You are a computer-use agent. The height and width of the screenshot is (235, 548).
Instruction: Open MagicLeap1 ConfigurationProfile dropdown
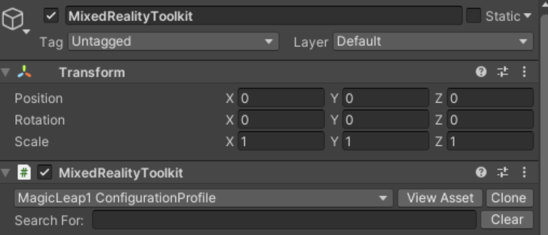pyautogui.click(x=203, y=198)
